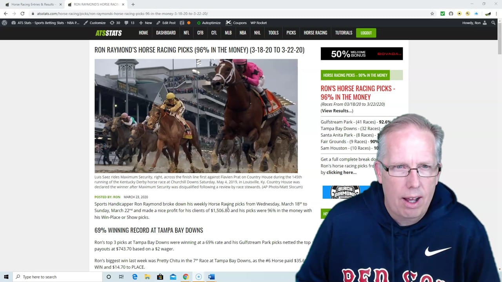Open 13 comments in admin bar
The width and height of the screenshot is (502, 282).
tap(129, 23)
